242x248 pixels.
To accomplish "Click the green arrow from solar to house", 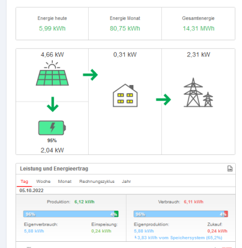I will coord(91,74).
